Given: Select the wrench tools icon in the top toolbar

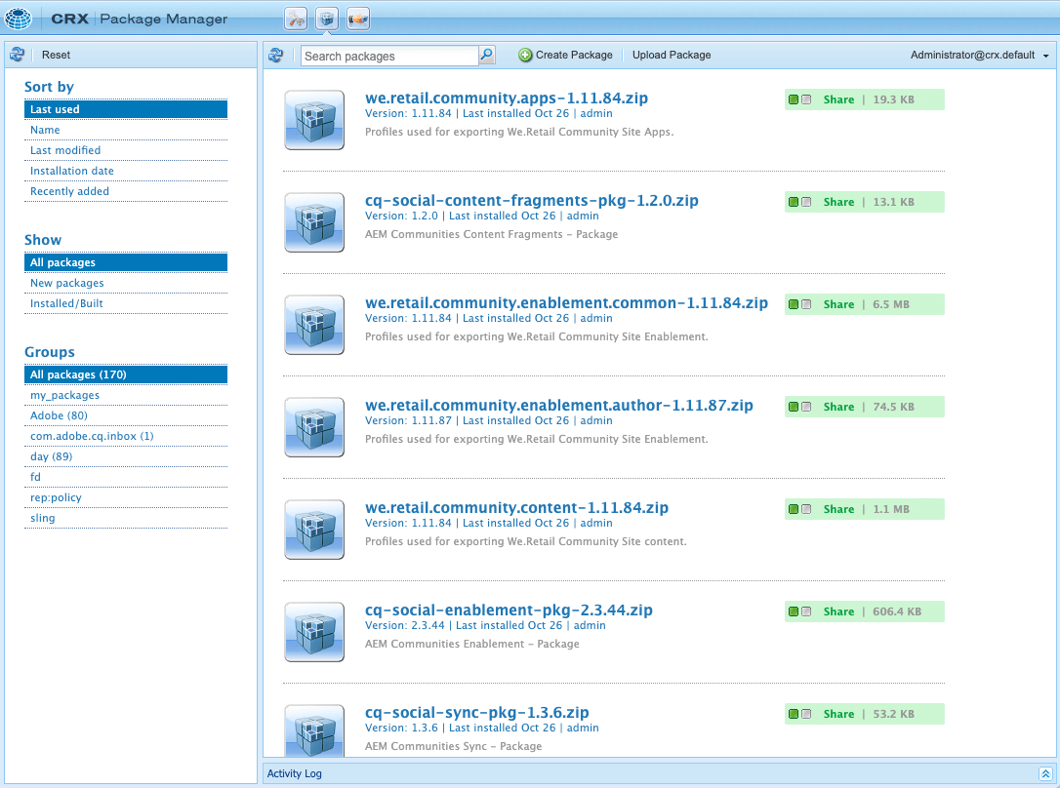Looking at the screenshot, I should point(296,18).
